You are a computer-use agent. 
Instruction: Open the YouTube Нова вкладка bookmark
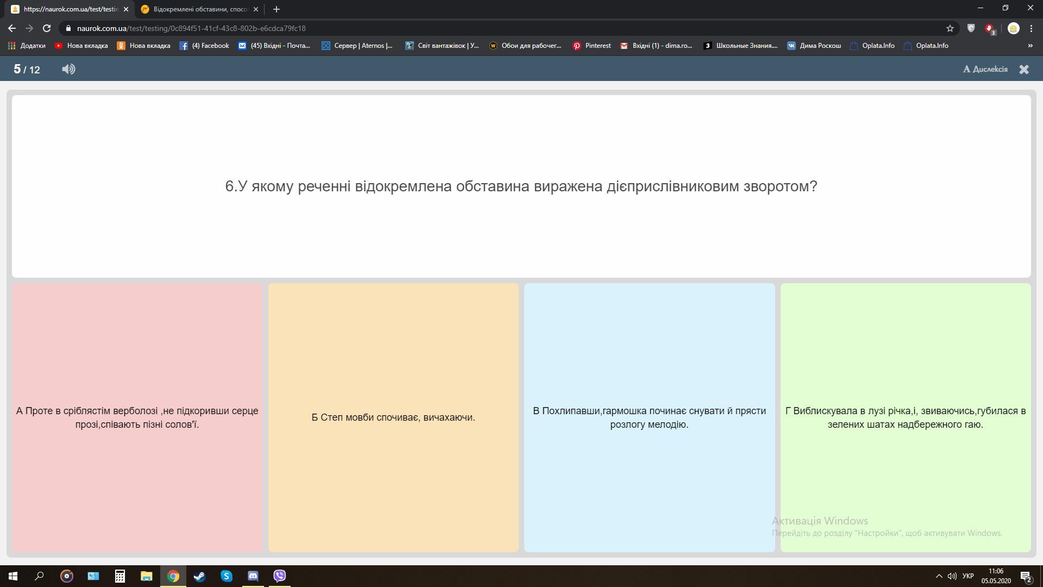[x=81, y=46]
